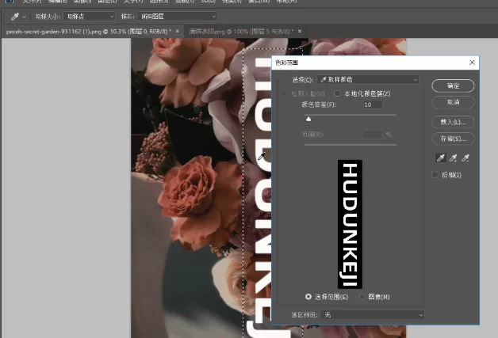This screenshot has height=338, width=498.
Task: Close the pexels-secret-garden-931162 (1).png document tab
Action: pyautogui.click(x=177, y=32)
